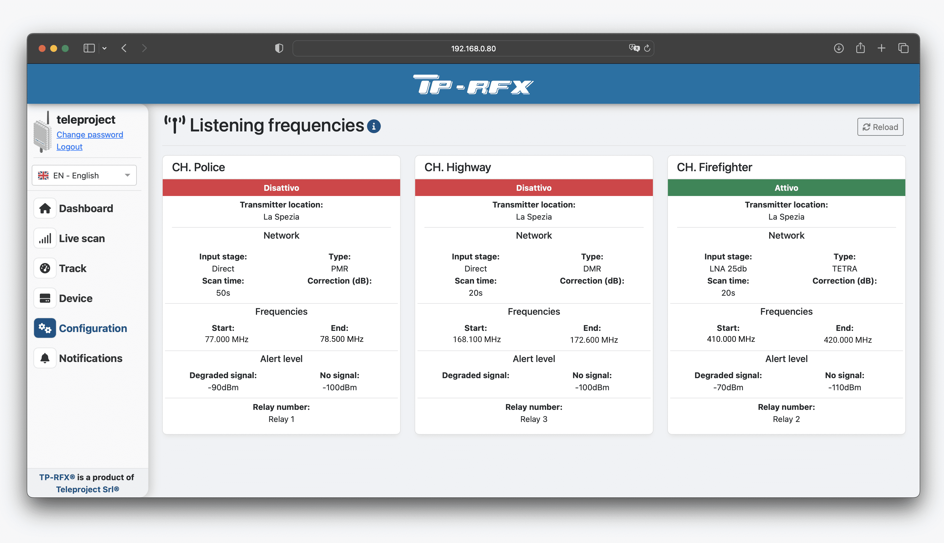Click the 410.000 MHz start frequency

point(731,339)
